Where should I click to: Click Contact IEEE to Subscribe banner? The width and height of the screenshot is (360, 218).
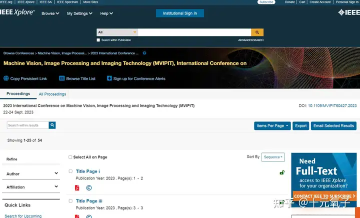click(324, 196)
